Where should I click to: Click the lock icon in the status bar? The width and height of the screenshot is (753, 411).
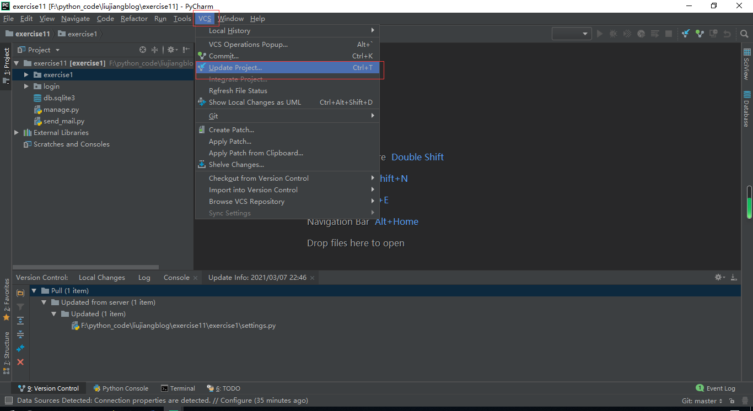(733, 401)
